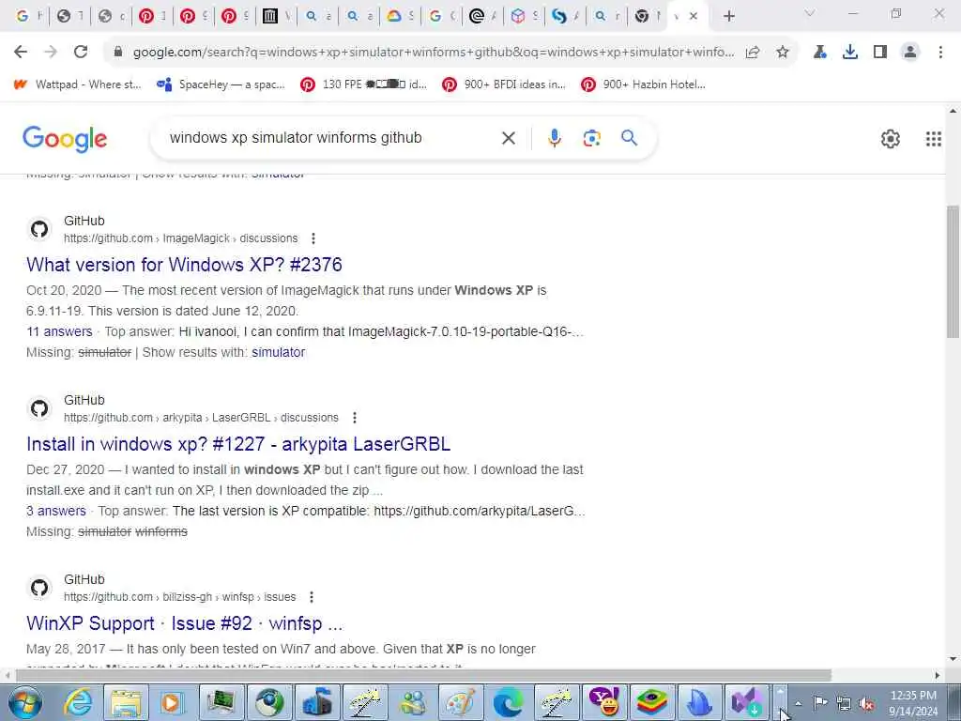Screen dimensions: 961x721
Task: Reload the current Google search page
Action: [x=81, y=53]
